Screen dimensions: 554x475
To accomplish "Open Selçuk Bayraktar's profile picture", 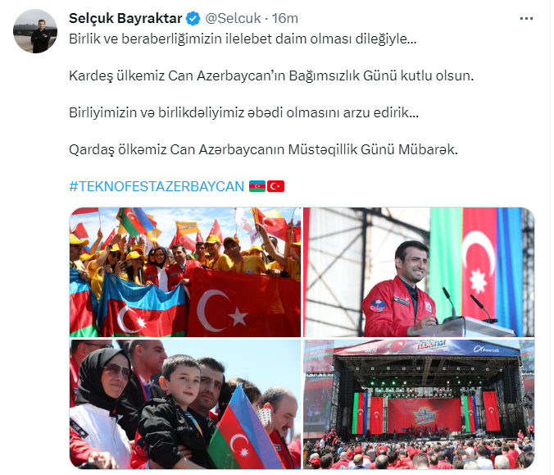I will [x=35, y=31].
